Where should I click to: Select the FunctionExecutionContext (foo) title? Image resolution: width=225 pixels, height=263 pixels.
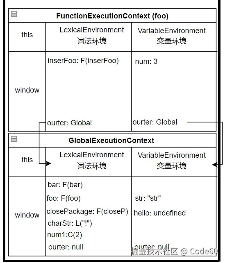112,16
